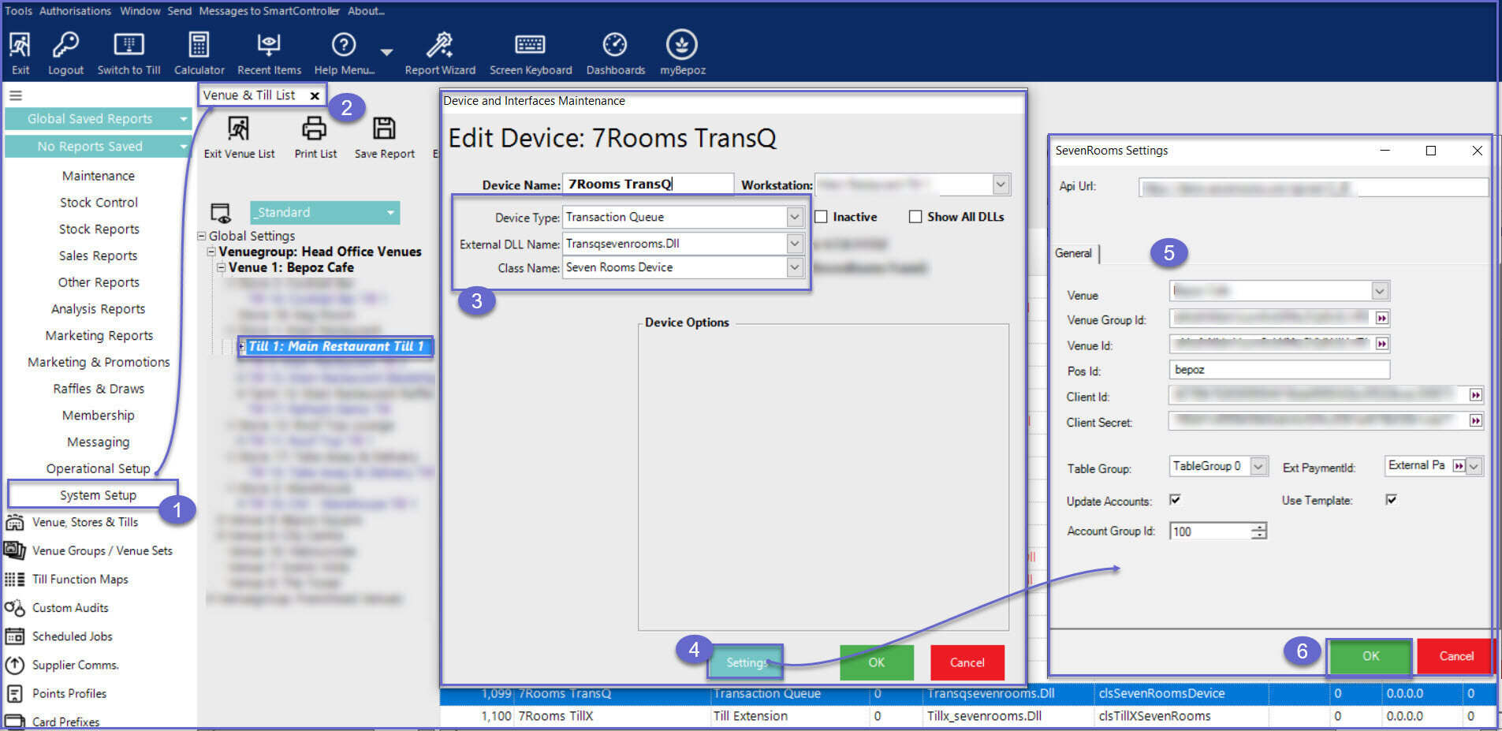Open the Authorisations menu
Viewport: 1502px width, 731px height.
click(x=75, y=11)
